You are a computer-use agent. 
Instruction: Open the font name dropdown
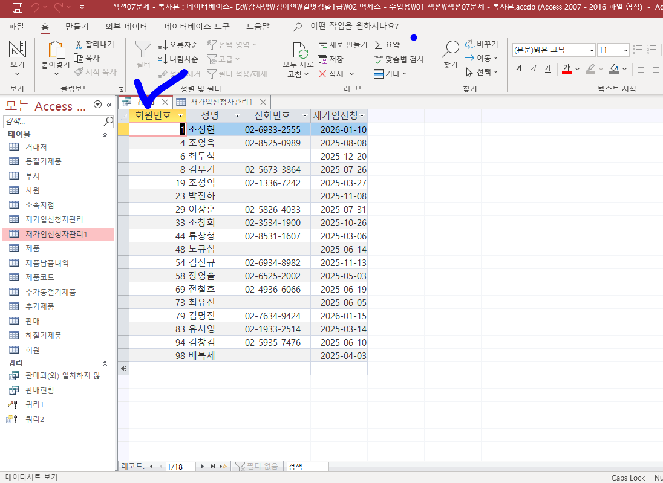[591, 50]
